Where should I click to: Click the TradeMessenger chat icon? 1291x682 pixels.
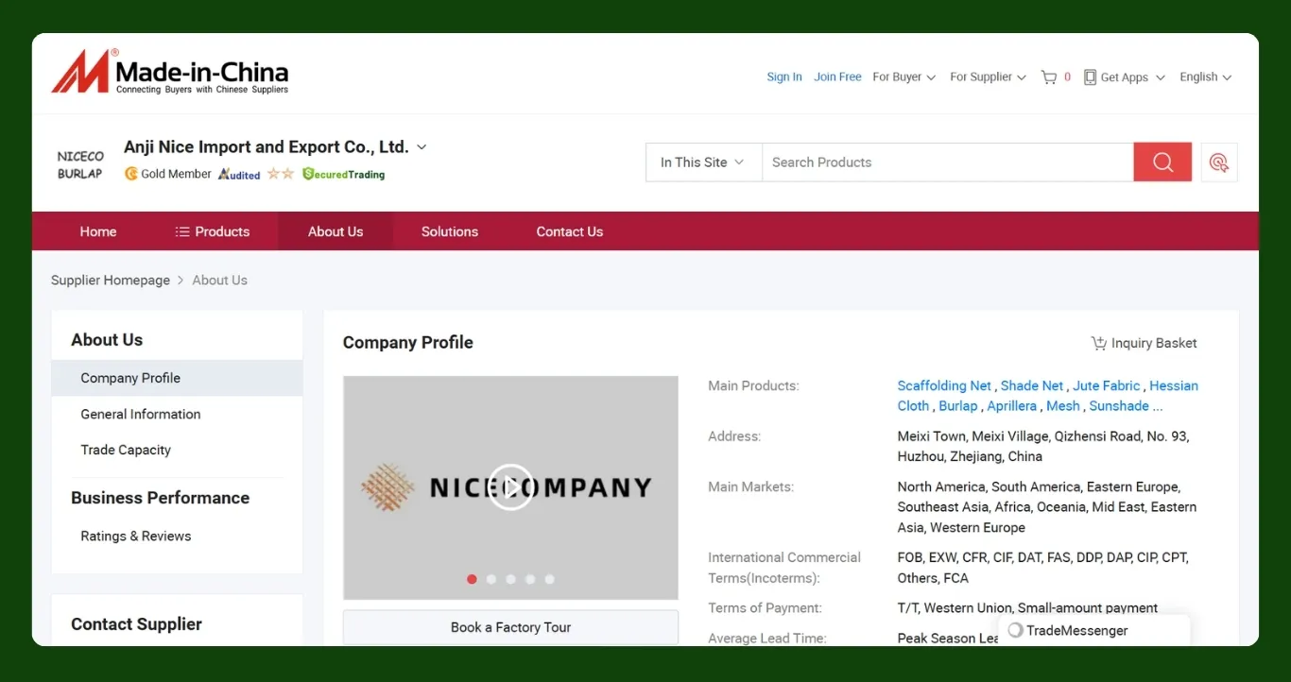point(1015,630)
